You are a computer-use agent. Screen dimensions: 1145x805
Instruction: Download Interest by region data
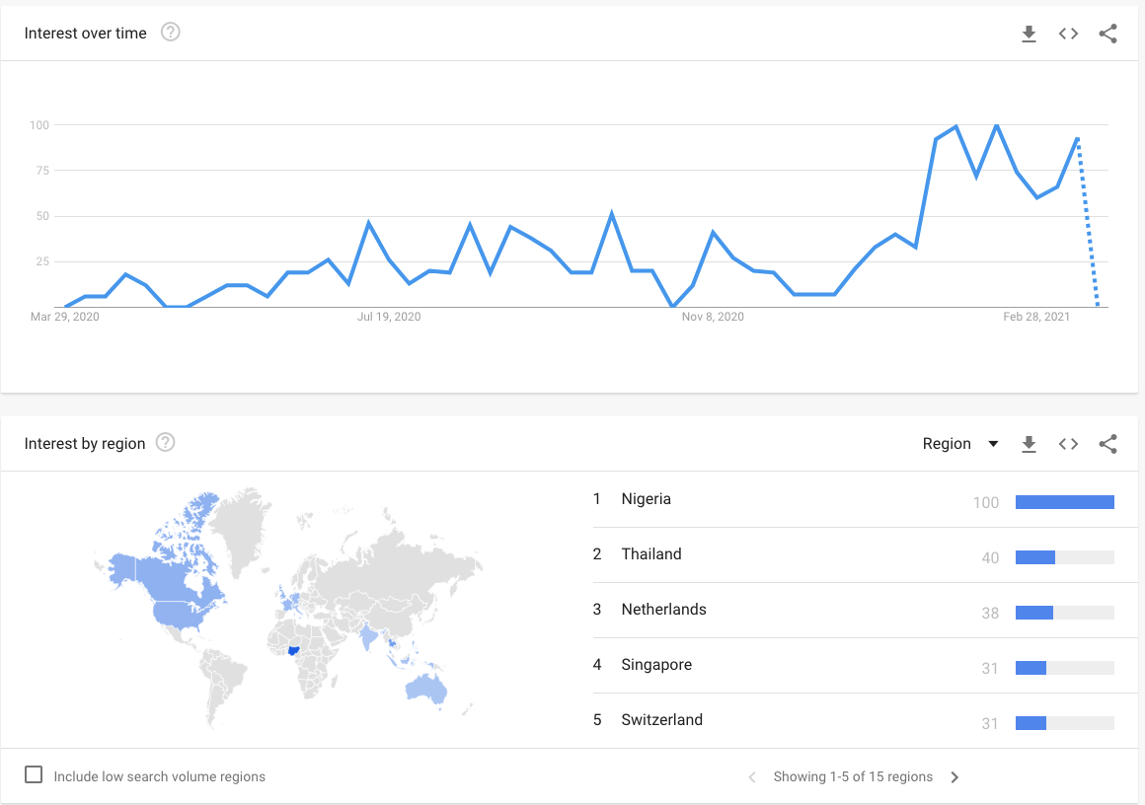coord(1029,444)
